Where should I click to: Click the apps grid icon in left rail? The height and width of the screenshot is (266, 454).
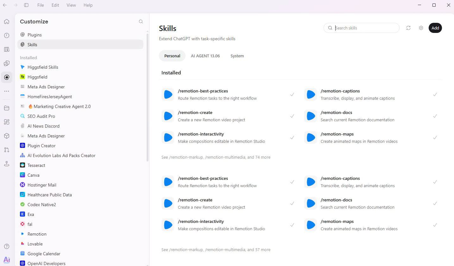[7, 122]
